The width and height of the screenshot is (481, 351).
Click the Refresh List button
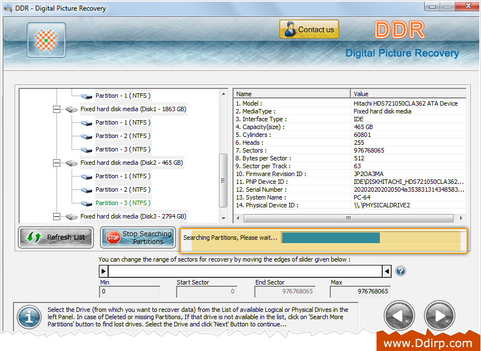click(x=56, y=237)
